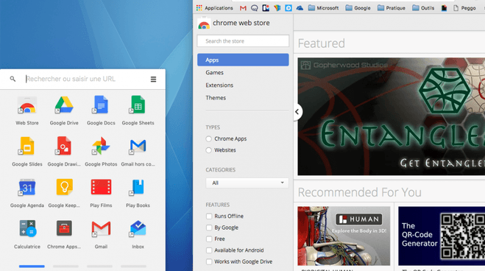Click the Gmail bookmark icon in bookmarks bar
This screenshot has width=485, height=271.
(x=243, y=8)
